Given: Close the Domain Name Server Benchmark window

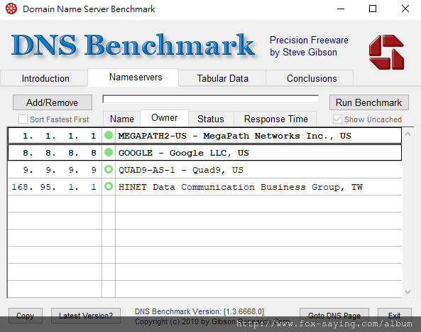Looking at the screenshot, I should (405, 9).
